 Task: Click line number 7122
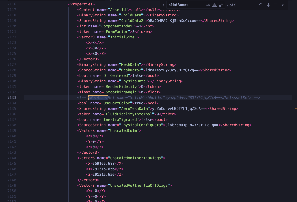coord(12,37)
